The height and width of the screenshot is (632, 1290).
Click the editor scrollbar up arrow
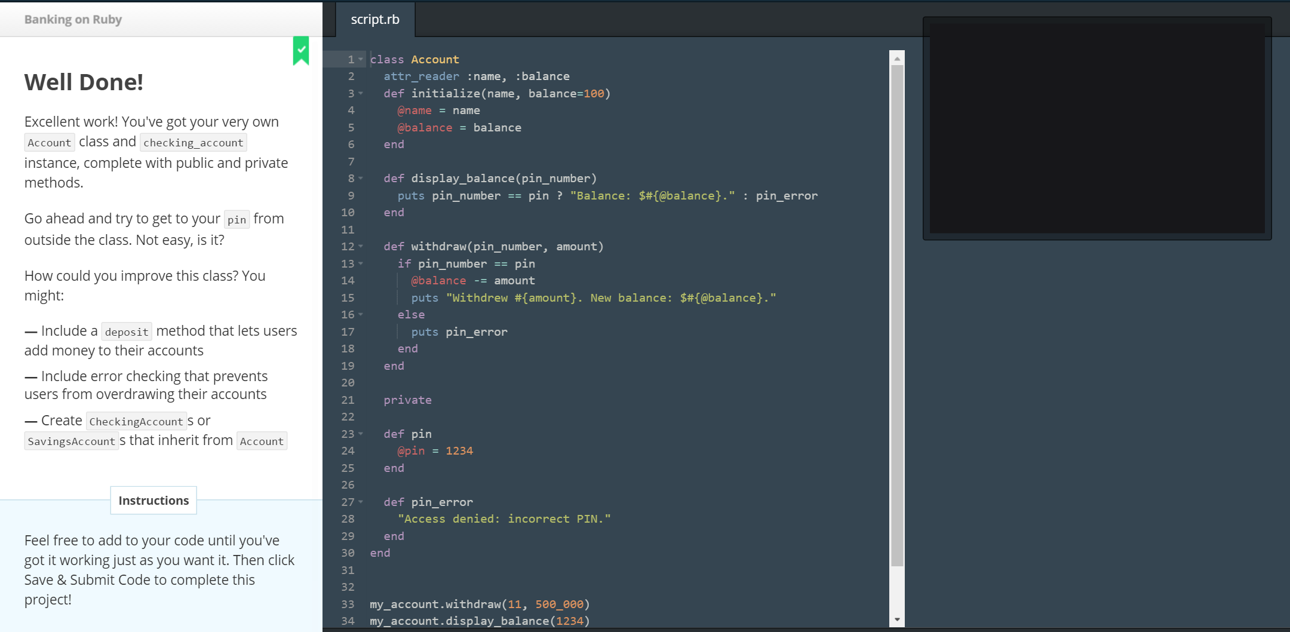[x=897, y=59]
